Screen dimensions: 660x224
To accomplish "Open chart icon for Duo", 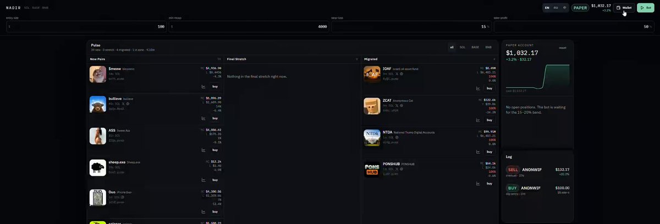I will coord(204,211).
